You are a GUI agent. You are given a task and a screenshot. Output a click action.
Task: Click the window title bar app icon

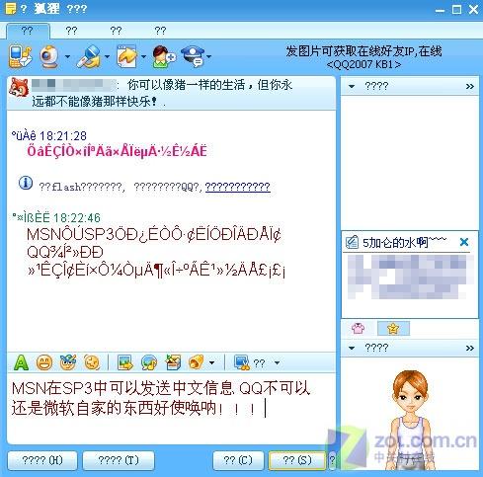pyautogui.click(x=11, y=9)
